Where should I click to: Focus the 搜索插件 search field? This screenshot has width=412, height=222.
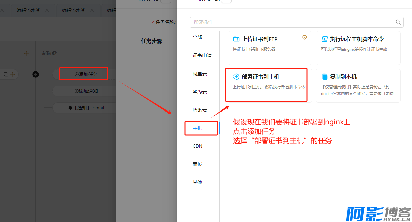click(x=291, y=22)
